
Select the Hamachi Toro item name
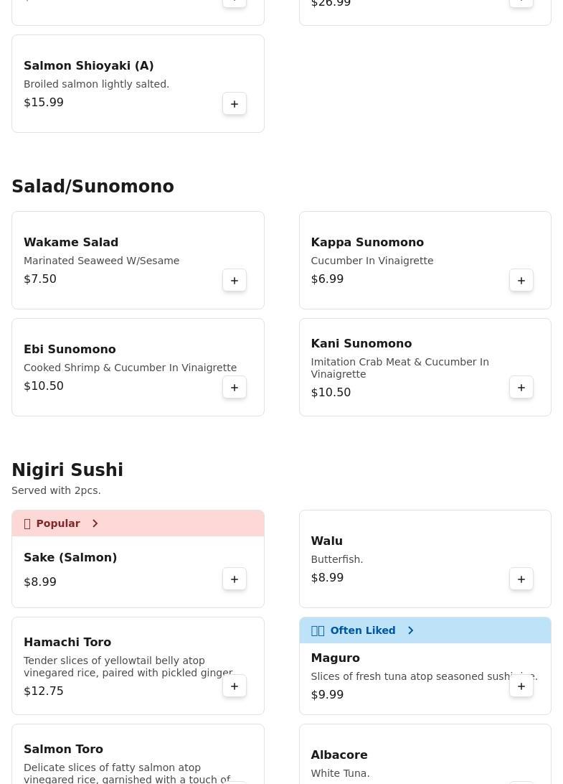click(x=67, y=643)
